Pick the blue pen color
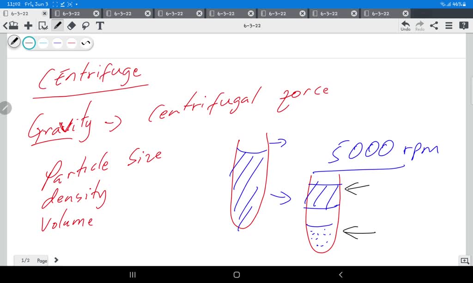The height and width of the screenshot is (283, 473). 57,43
